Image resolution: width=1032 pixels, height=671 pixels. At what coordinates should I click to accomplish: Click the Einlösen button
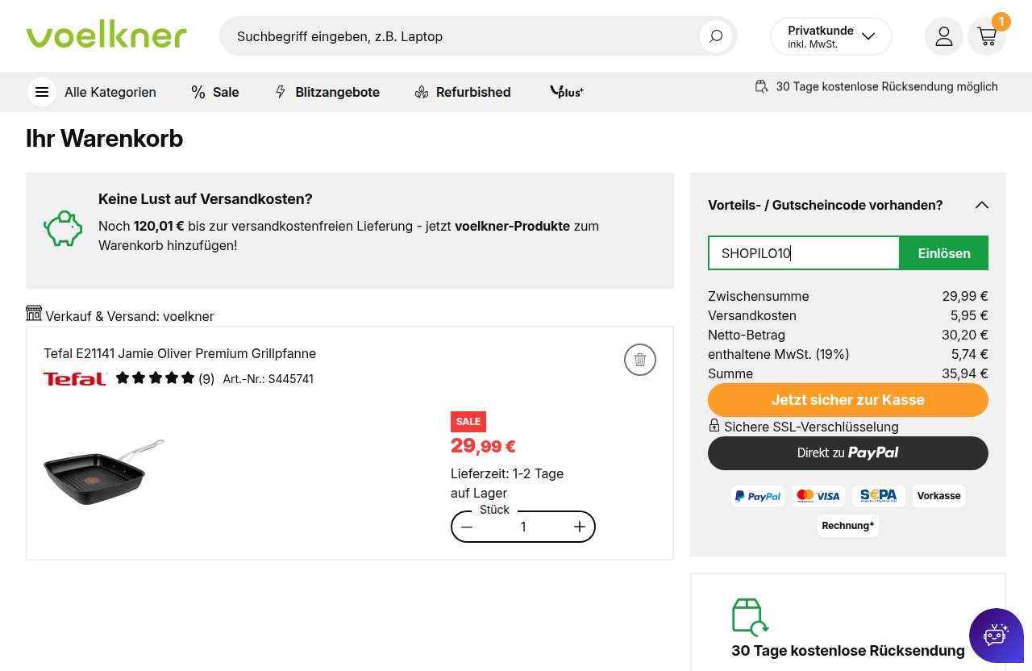click(944, 253)
